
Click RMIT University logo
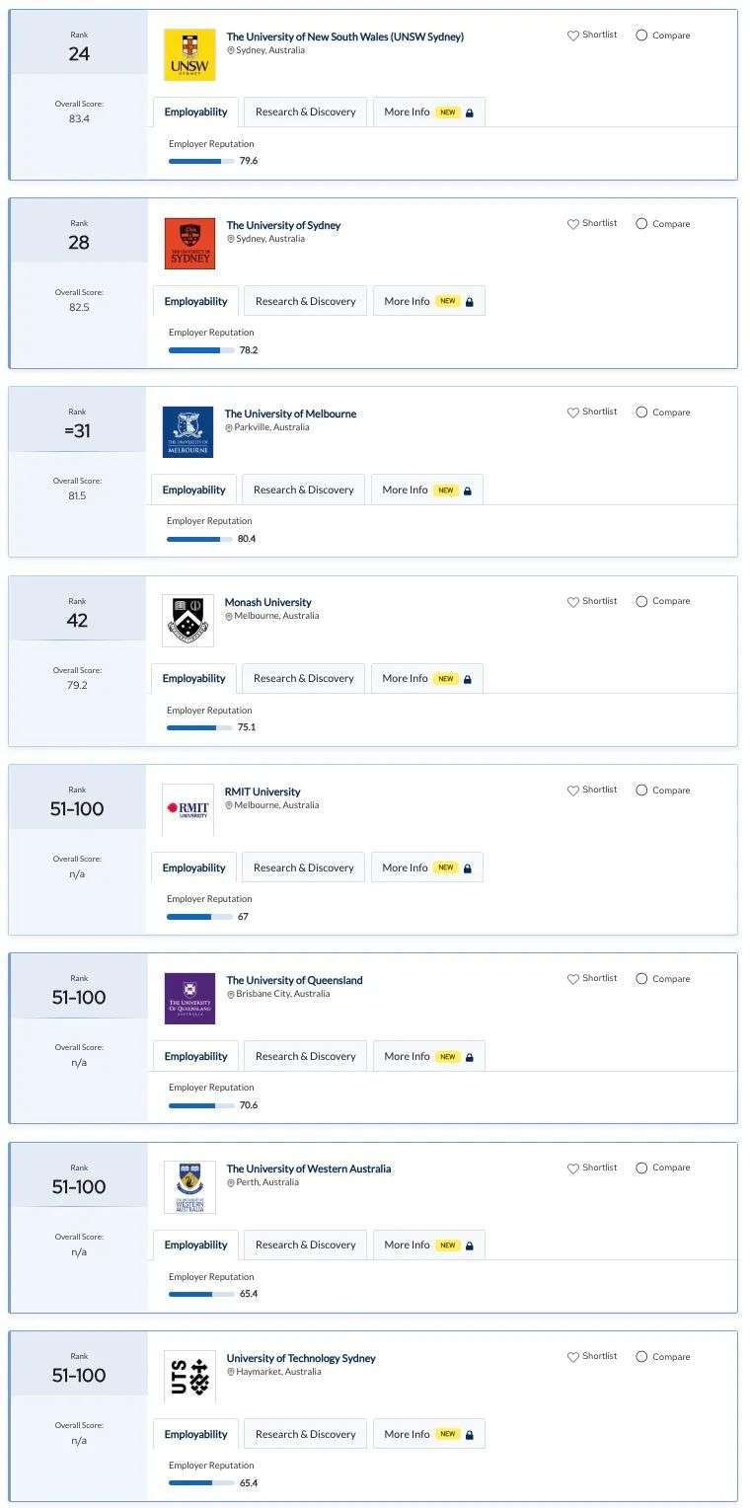pos(187,809)
